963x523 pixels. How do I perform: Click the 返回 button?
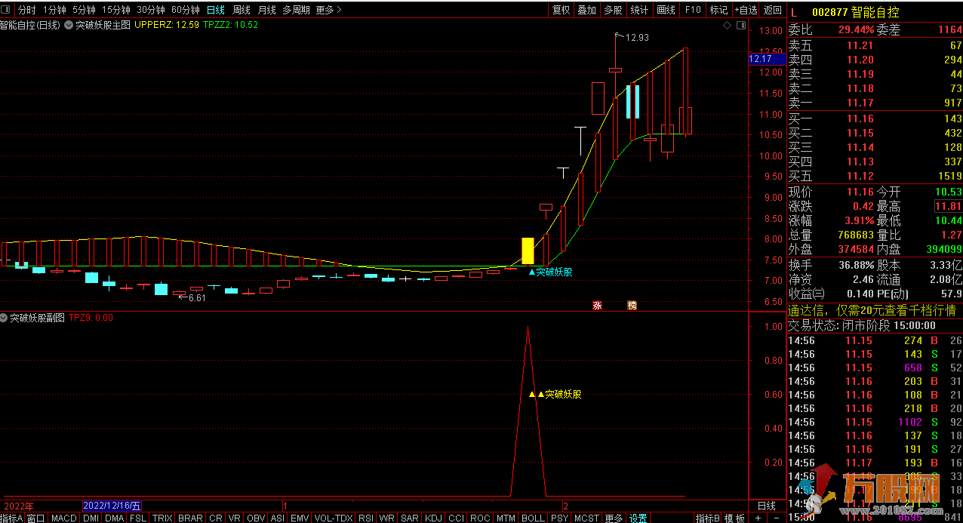coord(772,10)
